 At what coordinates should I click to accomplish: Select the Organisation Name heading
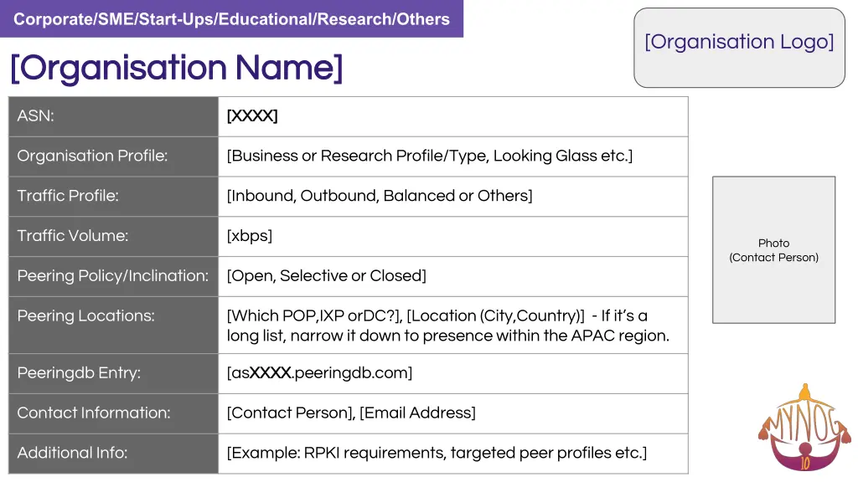[176, 68]
